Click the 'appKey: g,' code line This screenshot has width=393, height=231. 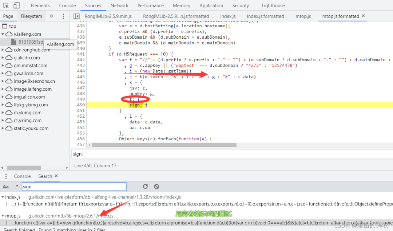tap(142, 94)
